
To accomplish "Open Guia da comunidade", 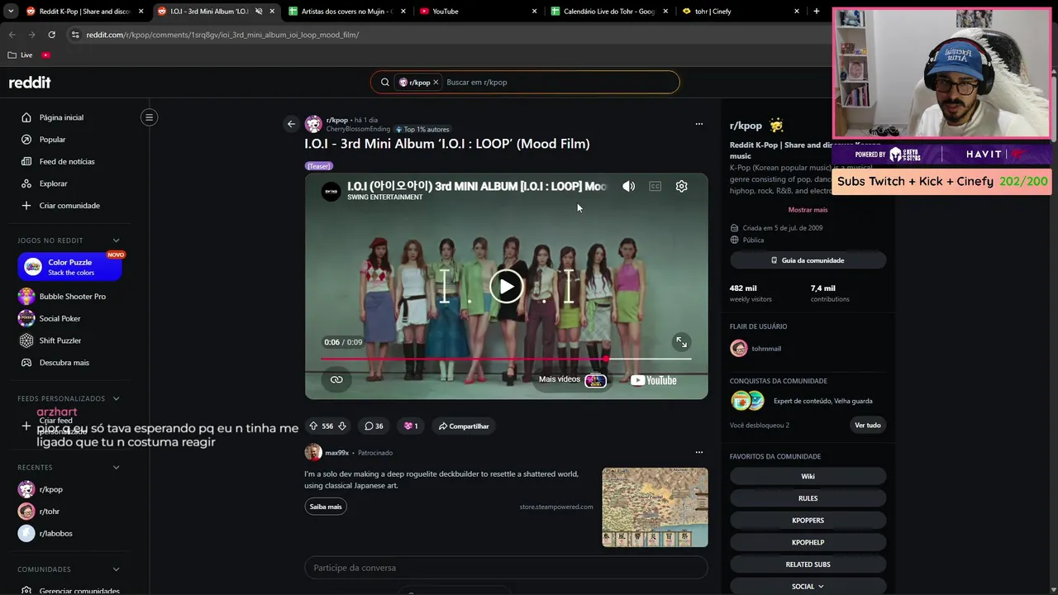I will point(808,260).
